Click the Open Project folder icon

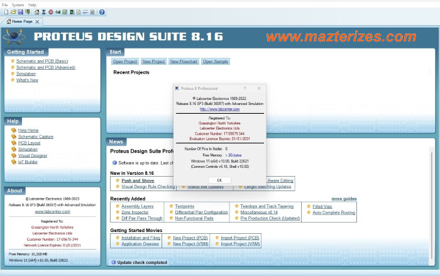click(x=13, y=12)
